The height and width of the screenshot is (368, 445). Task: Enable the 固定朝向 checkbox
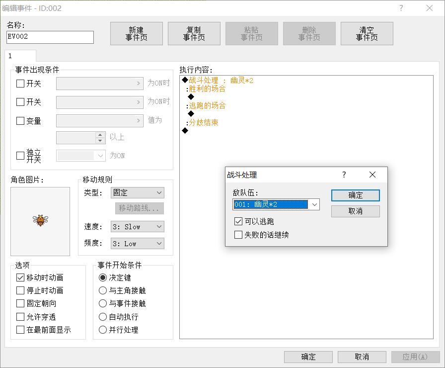click(20, 303)
